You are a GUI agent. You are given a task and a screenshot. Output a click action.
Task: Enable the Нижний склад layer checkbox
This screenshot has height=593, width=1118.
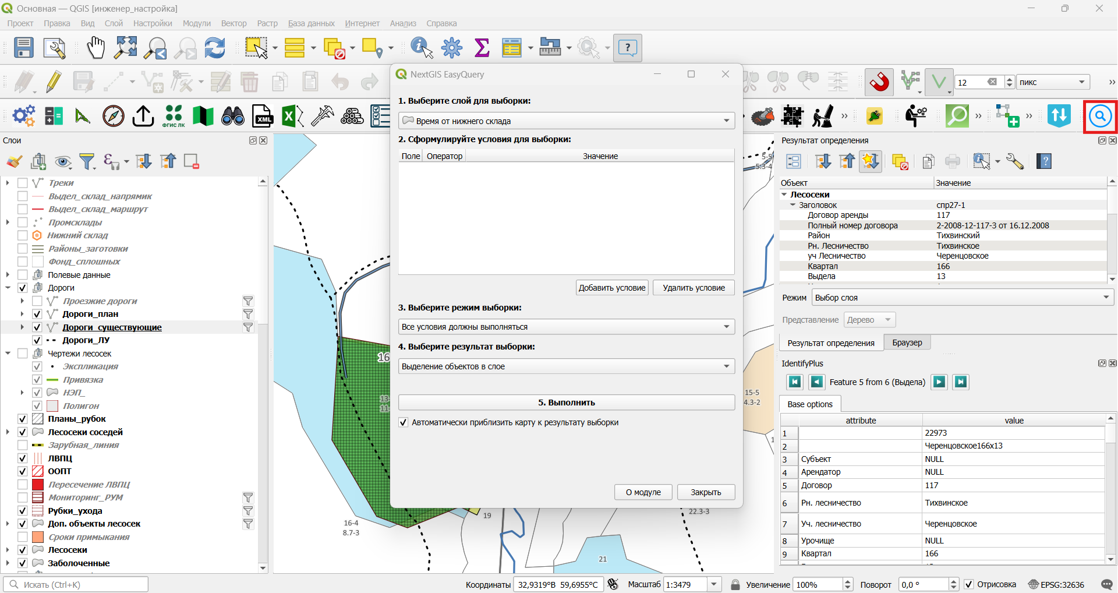coord(23,235)
